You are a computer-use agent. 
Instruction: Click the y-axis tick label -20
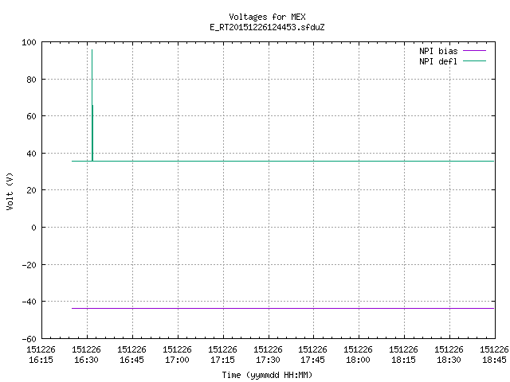29,265
